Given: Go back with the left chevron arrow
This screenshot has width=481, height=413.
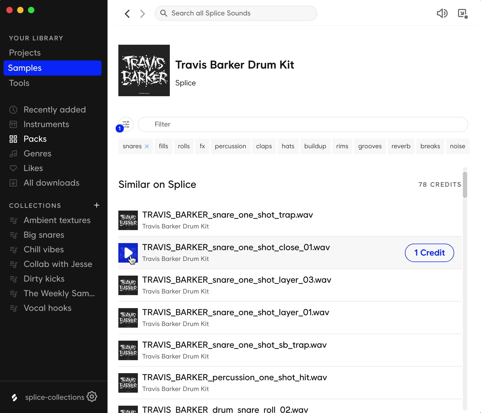Looking at the screenshot, I should click(127, 14).
